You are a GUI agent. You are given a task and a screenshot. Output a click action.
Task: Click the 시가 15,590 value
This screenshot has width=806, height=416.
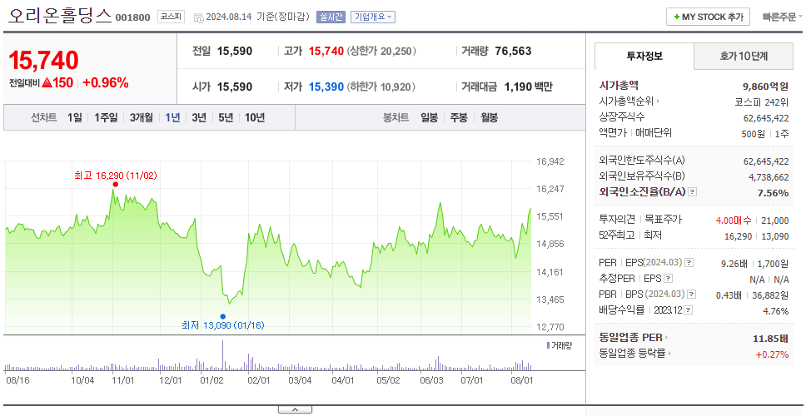(235, 87)
